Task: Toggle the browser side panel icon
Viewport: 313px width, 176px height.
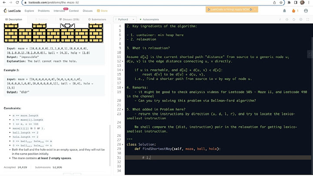Action: point(296,3)
